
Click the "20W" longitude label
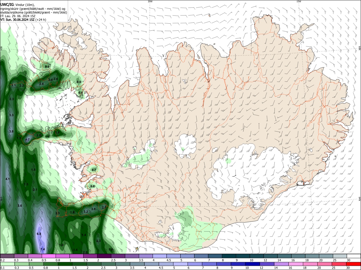(150, 1)
